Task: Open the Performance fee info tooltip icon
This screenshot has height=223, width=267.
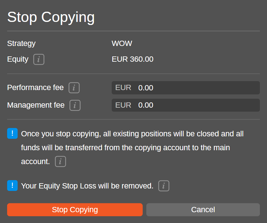Action: [74, 88]
